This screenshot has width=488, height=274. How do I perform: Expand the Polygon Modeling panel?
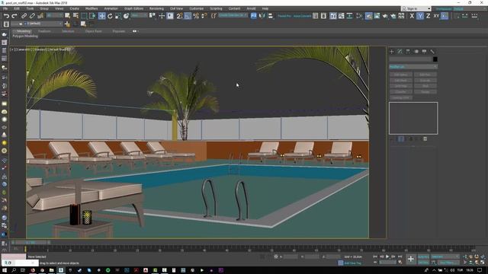point(25,37)
